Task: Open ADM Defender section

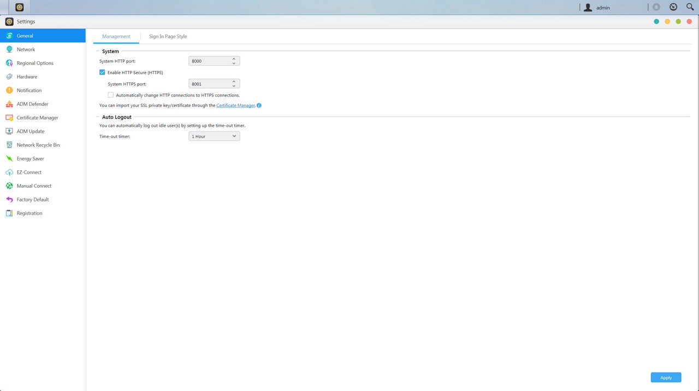Action: 43,104
